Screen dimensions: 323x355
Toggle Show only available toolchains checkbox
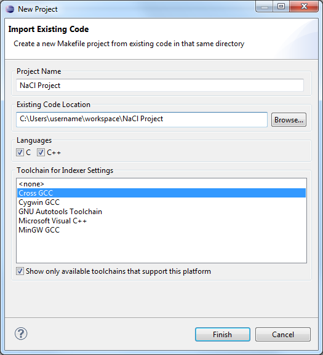pos(20,271)
